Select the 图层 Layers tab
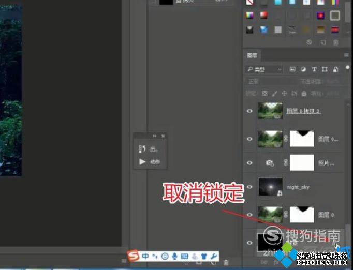The image size is (353, 270). (252, 55)
